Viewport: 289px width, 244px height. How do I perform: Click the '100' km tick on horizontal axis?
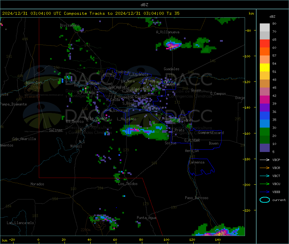click(x=166, y=240)
